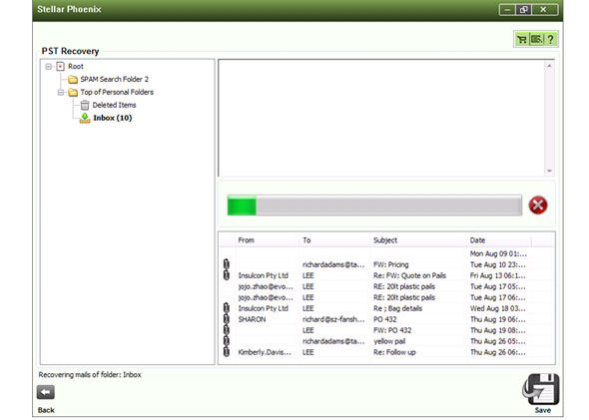Close the Stellar Phoenix window
The height and width of the screenshot is (420, 589).
click(544, 10)
